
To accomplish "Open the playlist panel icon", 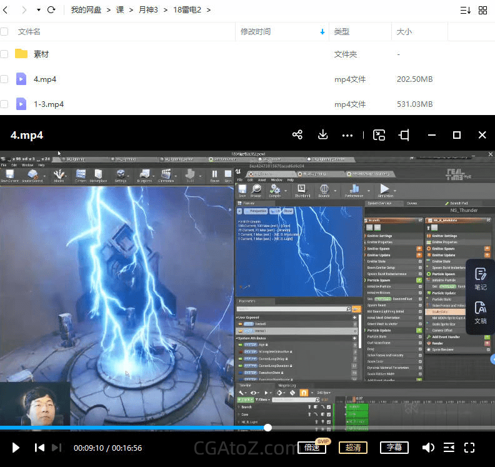I will coord(449,447).
